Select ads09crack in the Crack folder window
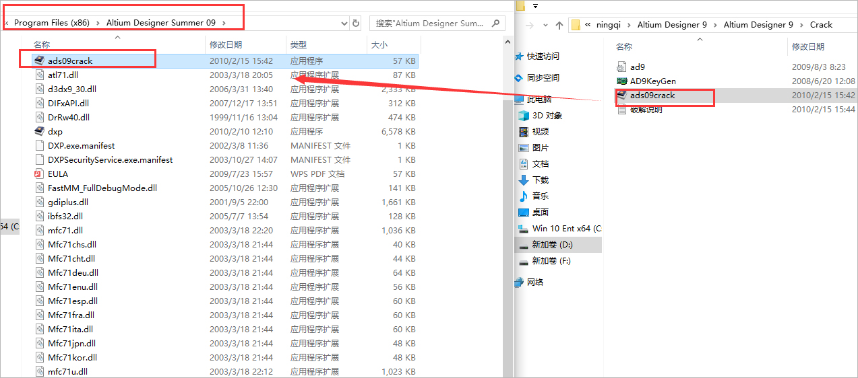The width and height of the screenshot is (858, 378). coord(652,95)
